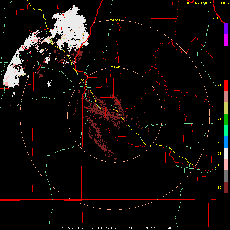Click the RF purple legend swatch

(226, 29)
